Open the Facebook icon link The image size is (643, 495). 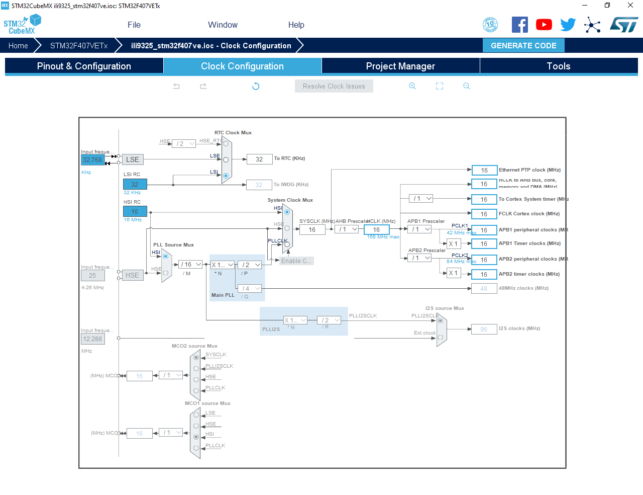coord(520,25)
